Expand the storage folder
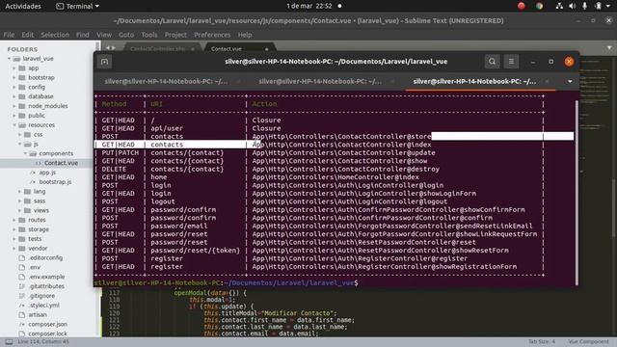 point(14,229)
